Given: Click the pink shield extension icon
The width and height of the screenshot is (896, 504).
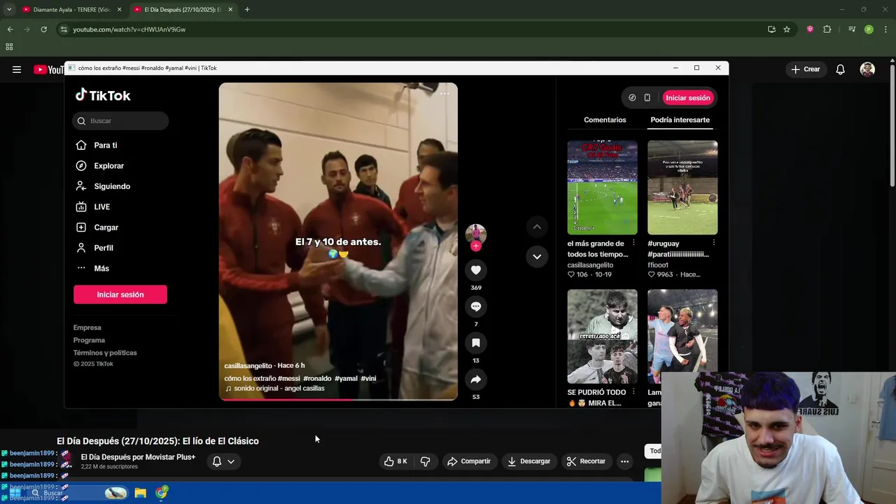Looking at the screenshot, I should click(x=810, y=29).
